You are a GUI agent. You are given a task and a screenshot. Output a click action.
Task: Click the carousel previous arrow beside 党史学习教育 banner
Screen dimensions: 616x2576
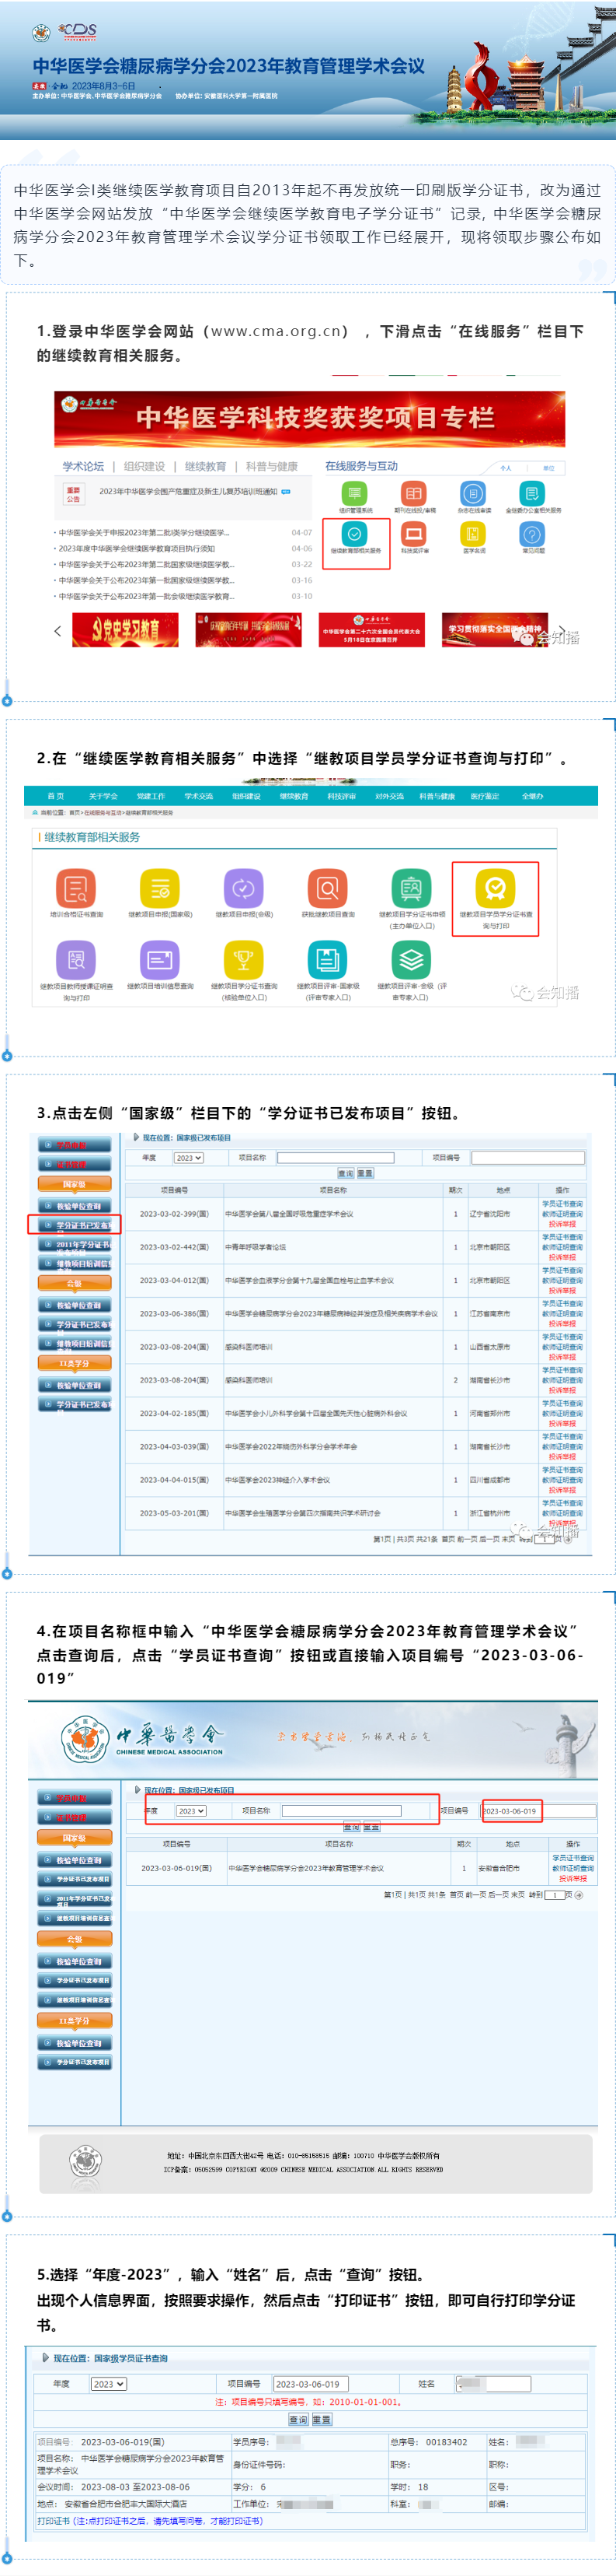coord(57,631)
